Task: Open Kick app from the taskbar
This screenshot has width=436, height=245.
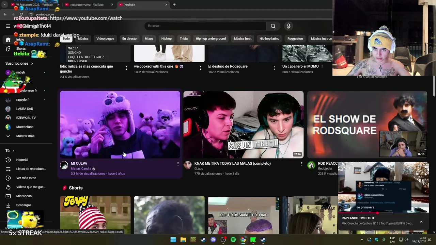Action: [x=253, y=240]
